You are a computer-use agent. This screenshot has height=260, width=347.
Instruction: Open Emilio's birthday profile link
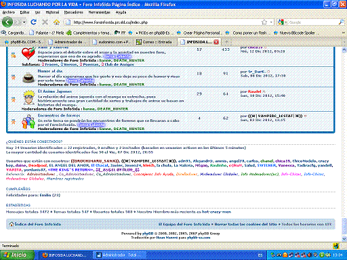[x=45, y=195]
